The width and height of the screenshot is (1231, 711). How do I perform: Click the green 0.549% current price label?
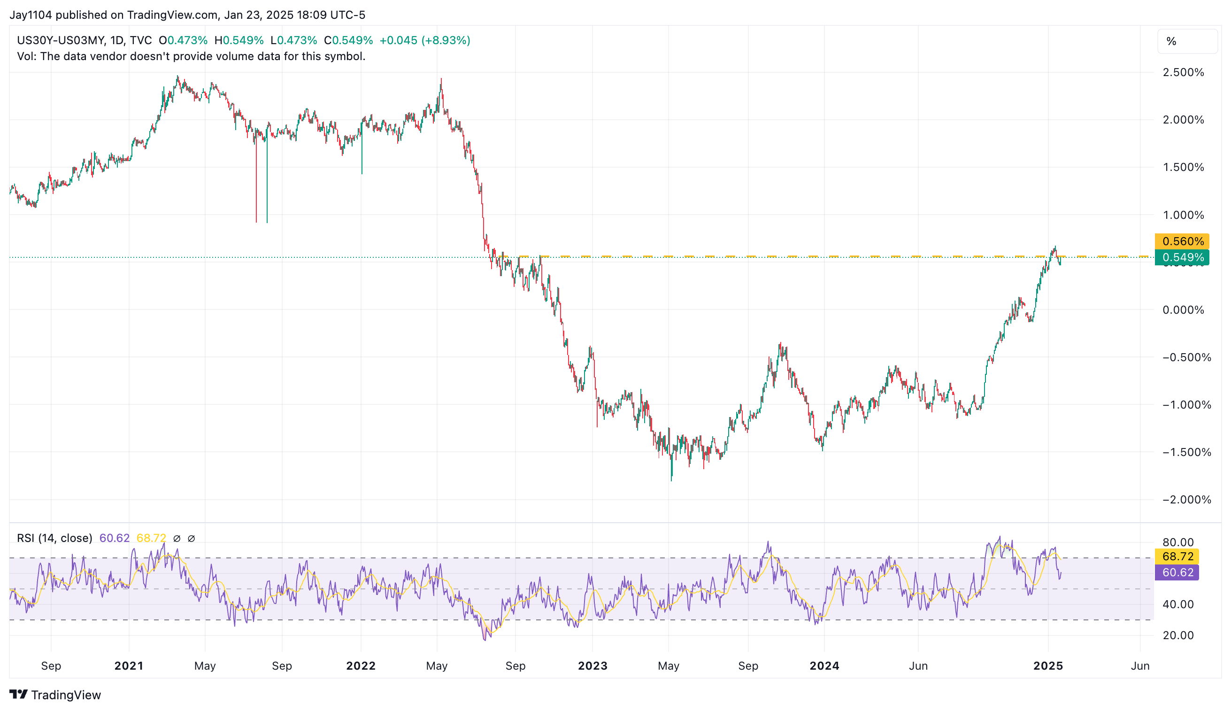(x=1182, y=257)
